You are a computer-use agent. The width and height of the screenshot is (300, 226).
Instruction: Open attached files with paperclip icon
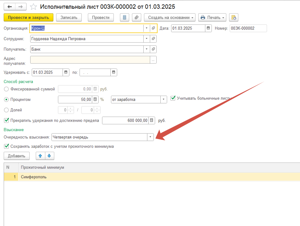point(137,18)
